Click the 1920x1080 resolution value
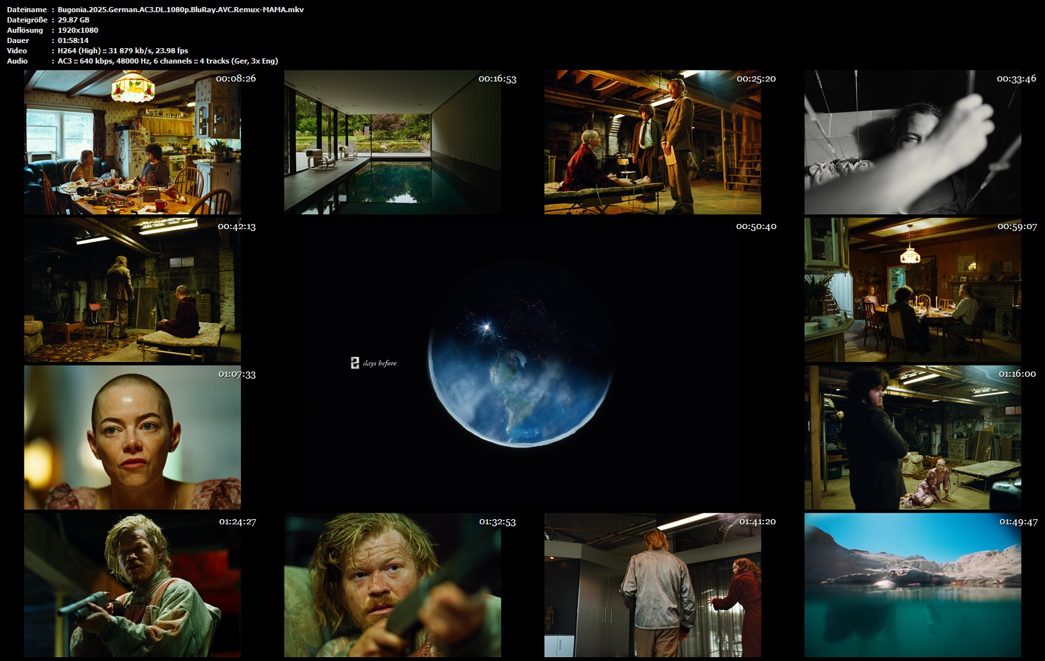Image resolution: width=1045 pixels, height=661 pixels. pos(78,30)
